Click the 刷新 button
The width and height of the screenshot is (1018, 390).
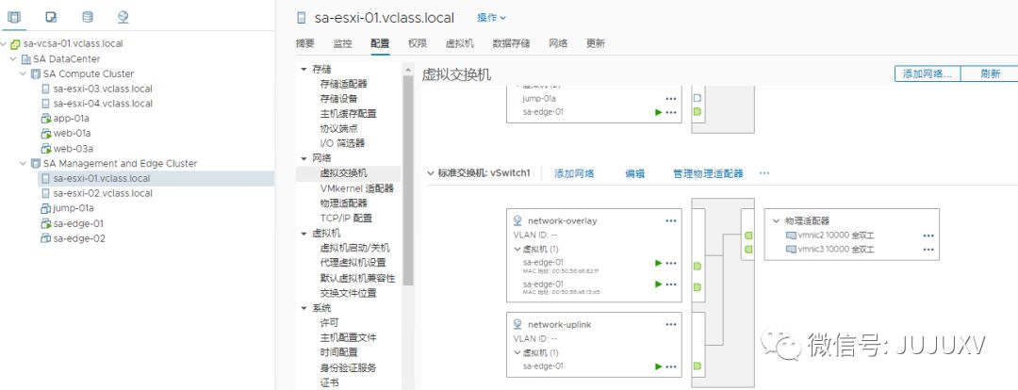coord(991,74)
